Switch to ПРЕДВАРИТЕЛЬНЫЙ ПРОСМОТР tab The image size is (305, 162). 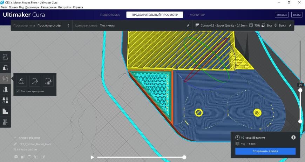[x=155, y=15]
